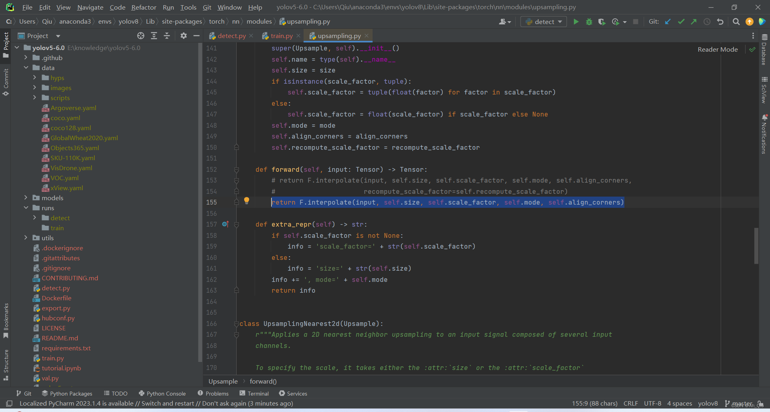The height and width of the screenshot is (412, 770).
Task: Toggle the code fold arrow at def forward
Action: tap(237, 169)
